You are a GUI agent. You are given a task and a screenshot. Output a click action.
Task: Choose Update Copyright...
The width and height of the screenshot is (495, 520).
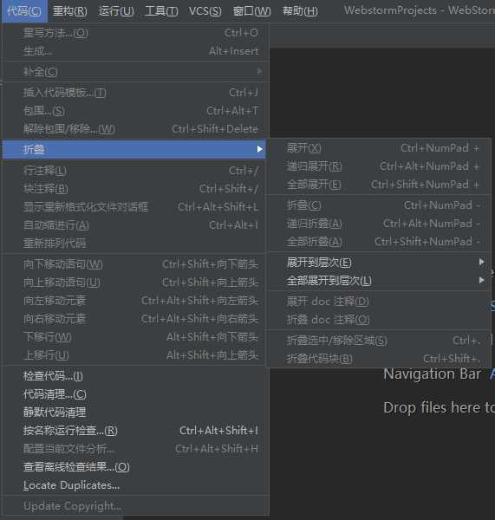pyautogui.click(x=134, y=506)
